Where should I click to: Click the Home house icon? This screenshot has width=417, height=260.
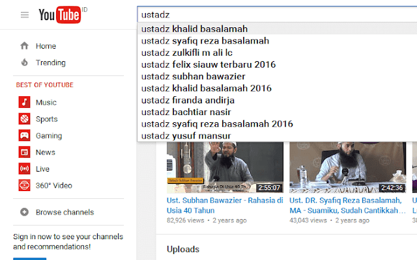[x=25, y=46]
